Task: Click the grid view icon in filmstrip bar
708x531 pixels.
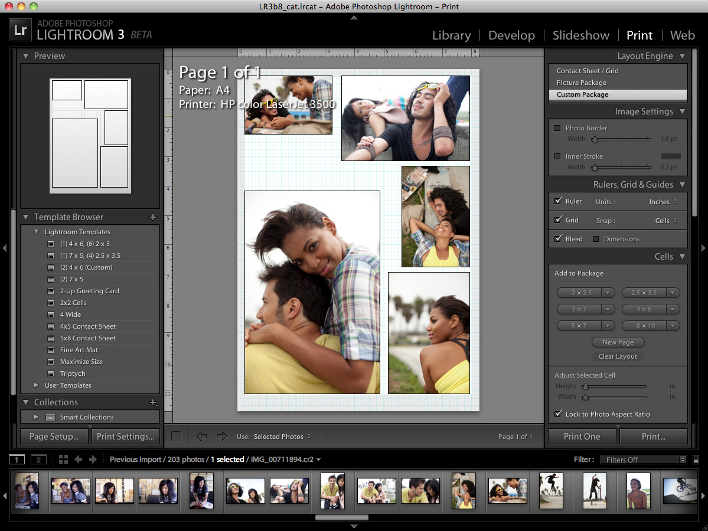Action: [63, 460]
